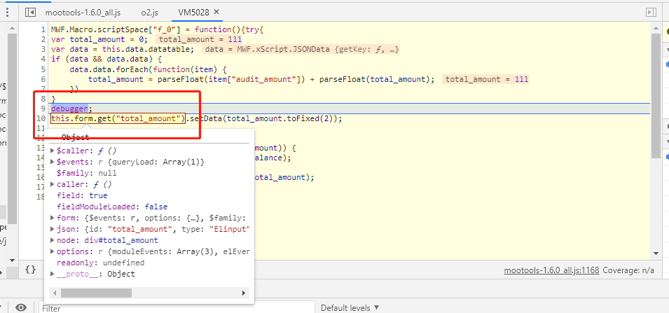Open the three-dot more options menu
The height and width of the screenshot is (313, 669).
(x=6, y=13)
